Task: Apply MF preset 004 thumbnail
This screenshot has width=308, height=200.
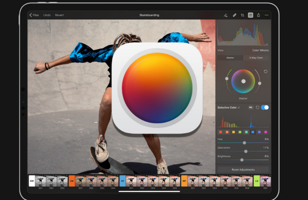Action: [225, 181]
